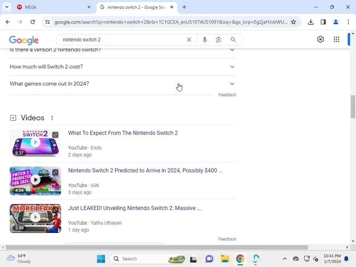This screenshot has width=356, height=267.
Task: Open 'Just LEAKED! Unveiling Nintendo Switch 2' link
Action: click(x=135, y=208)
